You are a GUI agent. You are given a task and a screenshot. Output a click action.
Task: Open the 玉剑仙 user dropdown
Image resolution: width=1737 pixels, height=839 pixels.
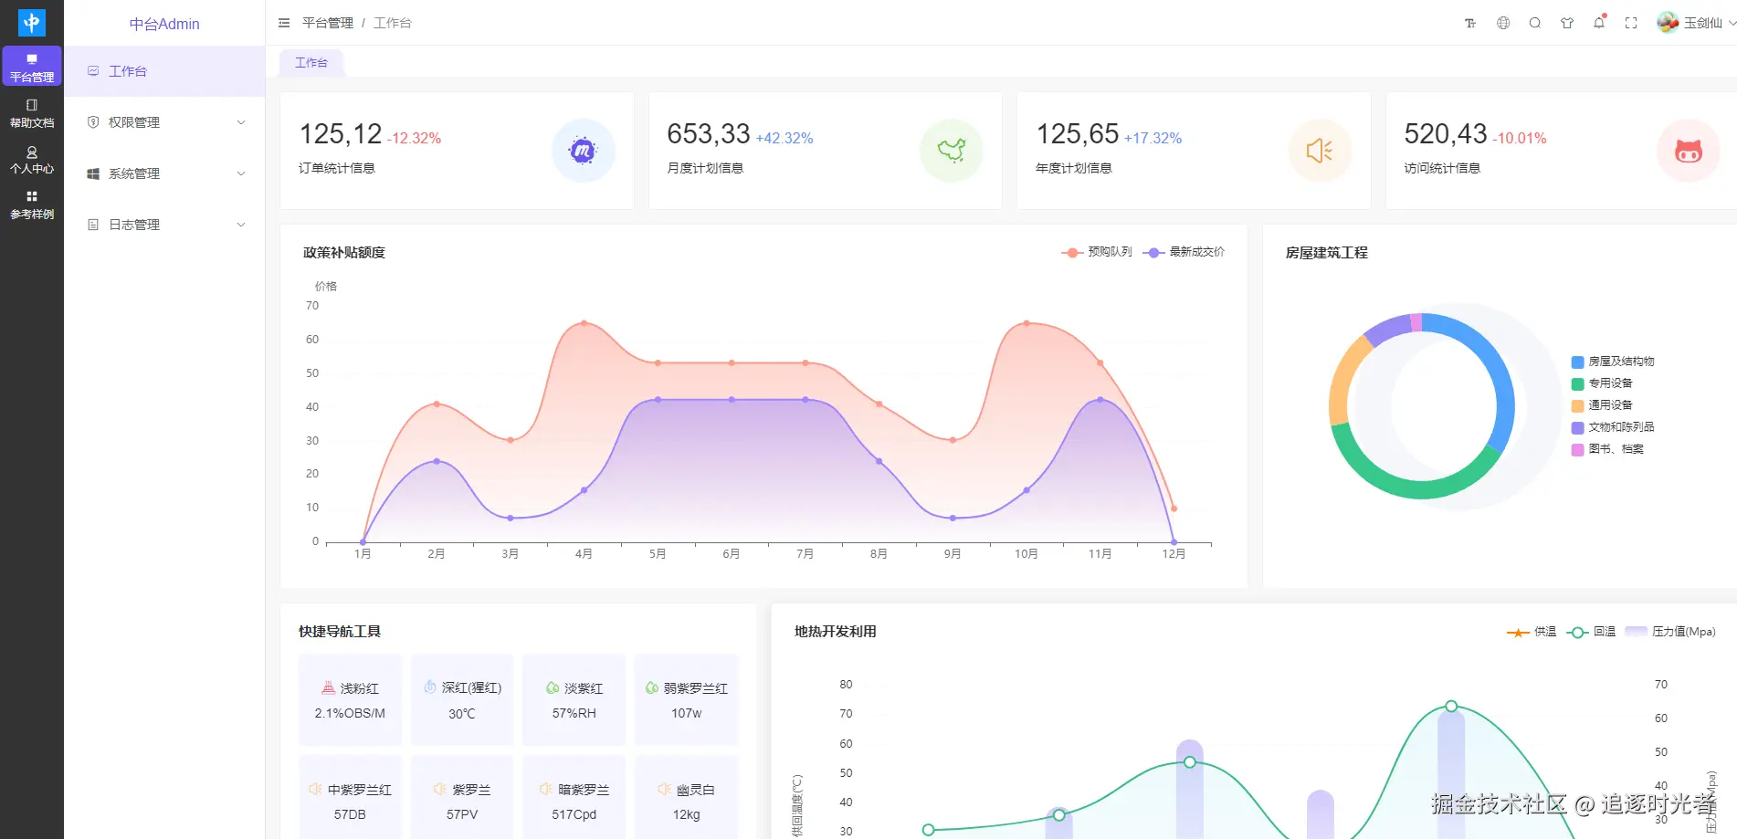coord(1696,23)
